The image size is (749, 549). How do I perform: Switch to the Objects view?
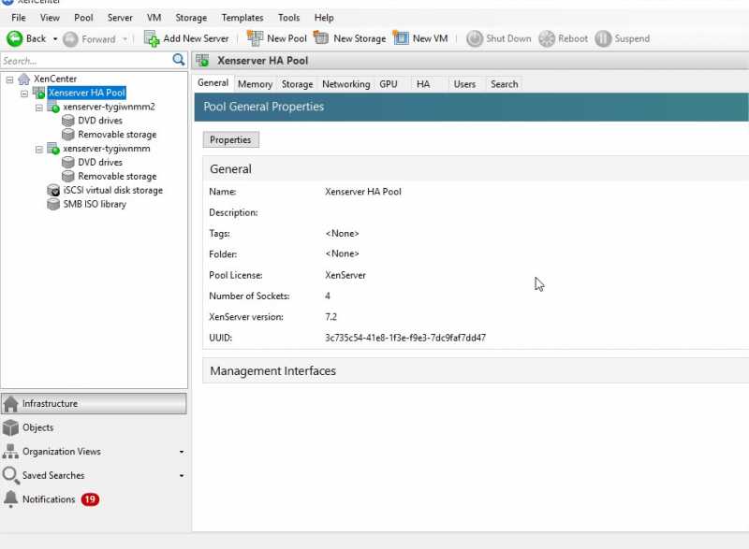[x=37, y=427]
